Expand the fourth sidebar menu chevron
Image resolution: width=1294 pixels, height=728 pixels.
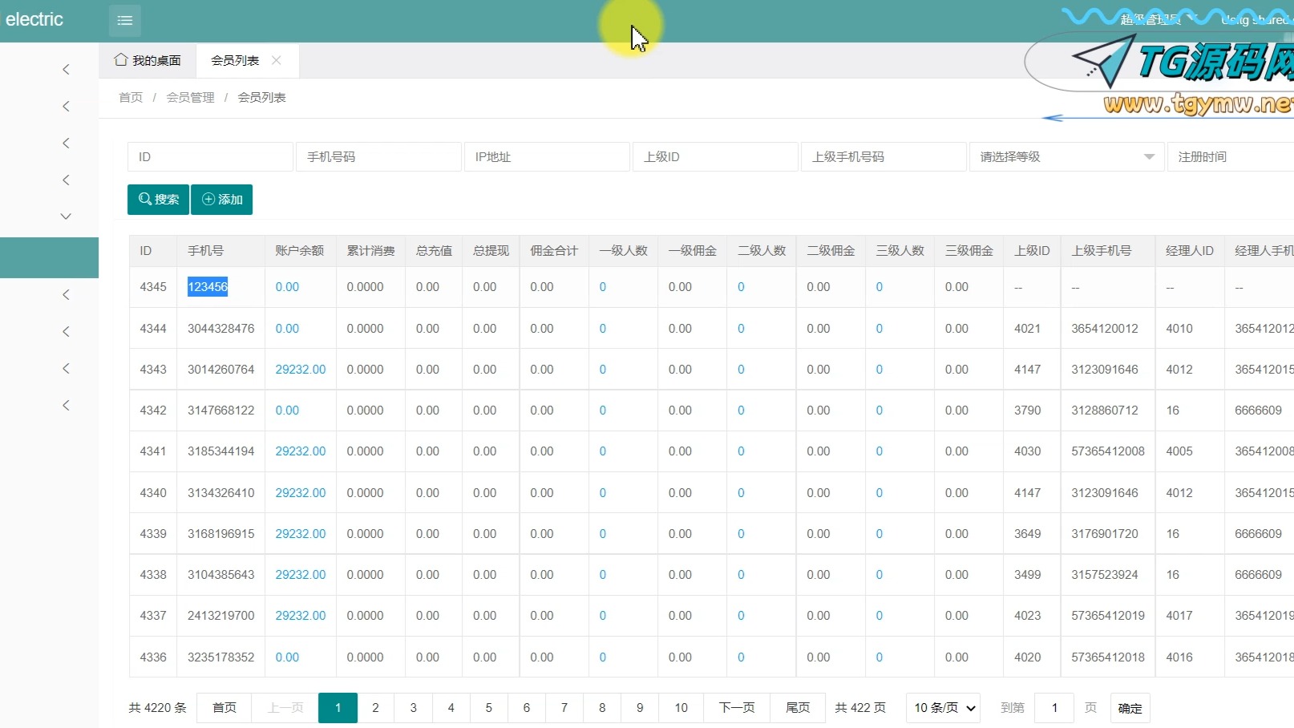[66, 180]
